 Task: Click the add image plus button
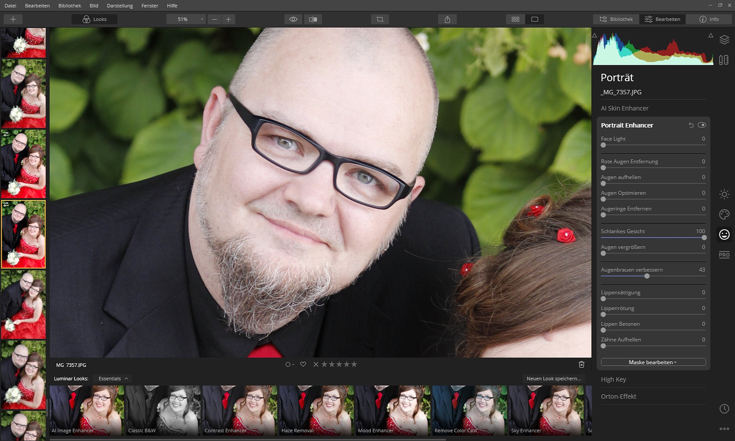[x=13, y=19]
